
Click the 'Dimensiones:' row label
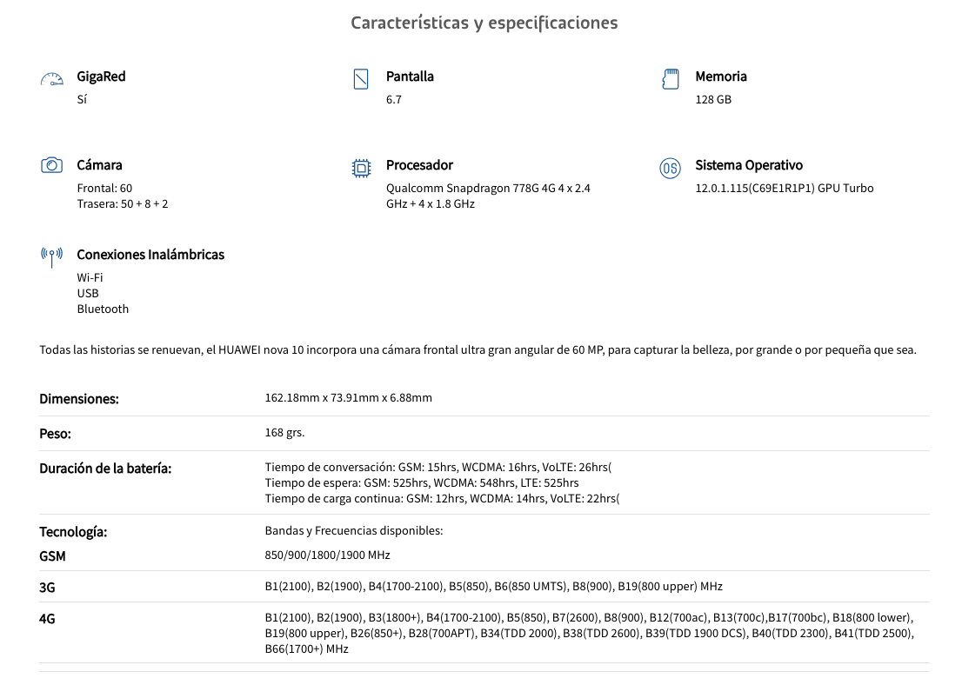[x=79, y=399]
